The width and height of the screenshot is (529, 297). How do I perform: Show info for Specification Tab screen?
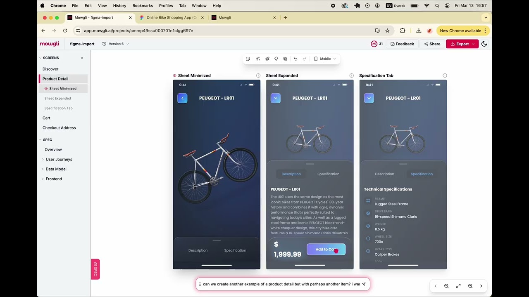coord(445,75)
